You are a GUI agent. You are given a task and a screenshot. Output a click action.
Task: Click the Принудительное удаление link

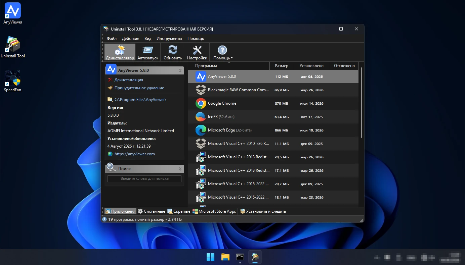139,88
